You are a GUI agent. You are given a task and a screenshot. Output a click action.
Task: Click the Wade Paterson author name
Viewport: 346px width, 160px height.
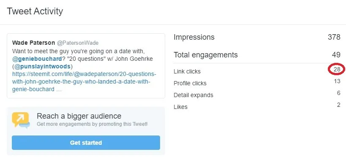[33, 43]
